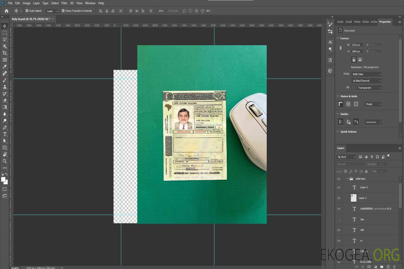Click the canvas Fill color swatch

[353, 88]
